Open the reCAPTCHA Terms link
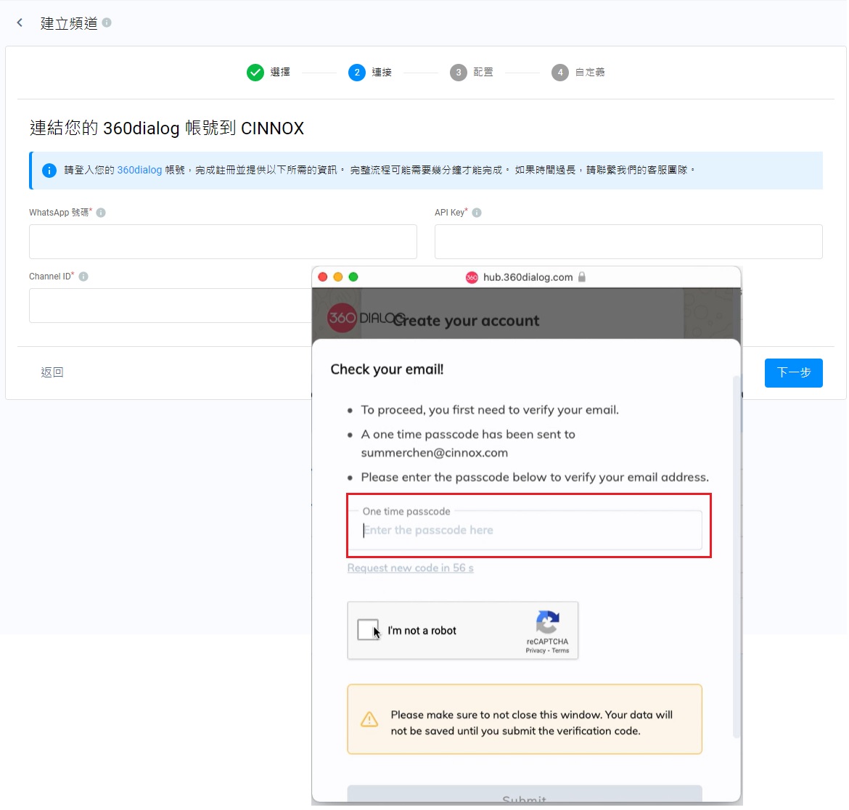 coord(560,651)
